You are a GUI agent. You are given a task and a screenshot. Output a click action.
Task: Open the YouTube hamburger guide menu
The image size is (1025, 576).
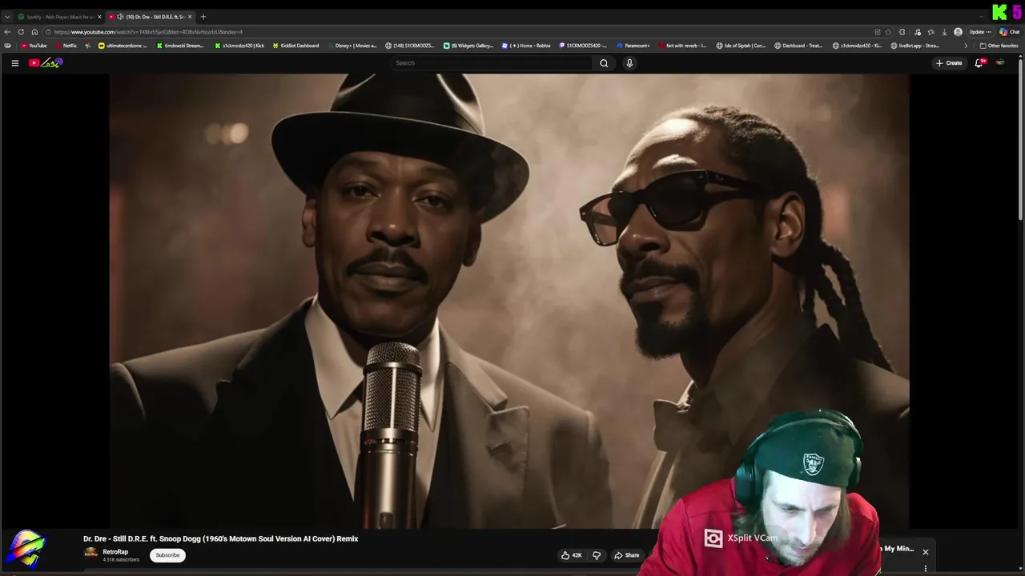[x=14, y=63]
